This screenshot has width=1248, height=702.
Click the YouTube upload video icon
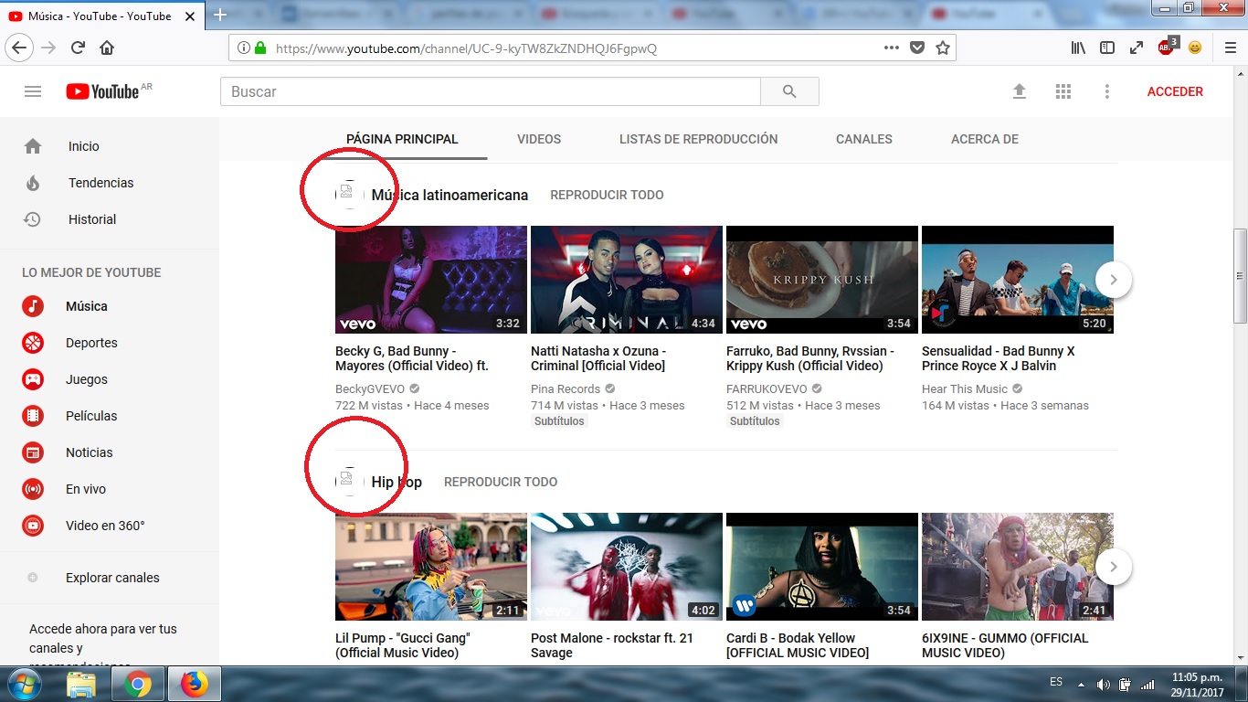[1020, 91]
